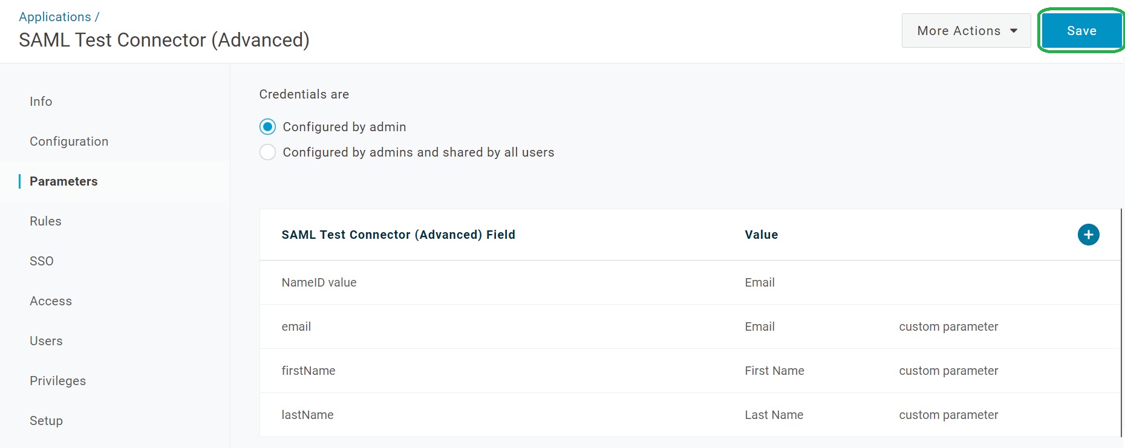Click the plus icon to add parameter
The image size is (1125, 448).
[x=1088, y=235]
